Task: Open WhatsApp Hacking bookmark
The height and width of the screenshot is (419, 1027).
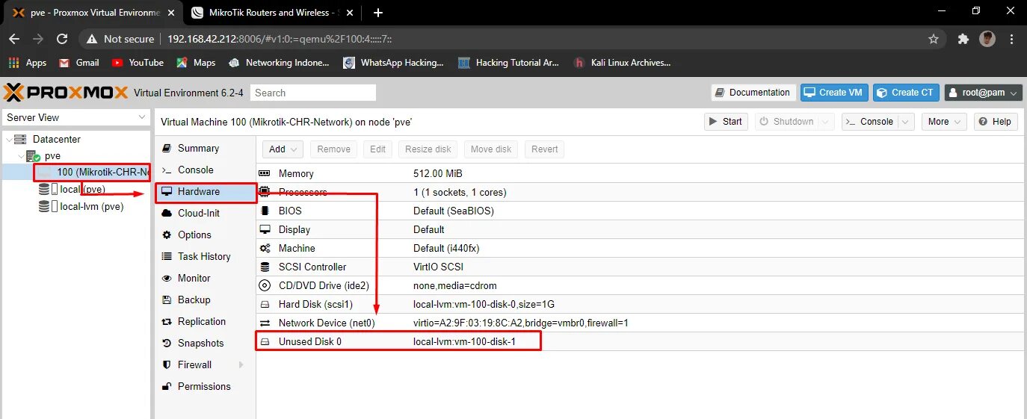Action: pyautogui.click(x=393, y=63)
